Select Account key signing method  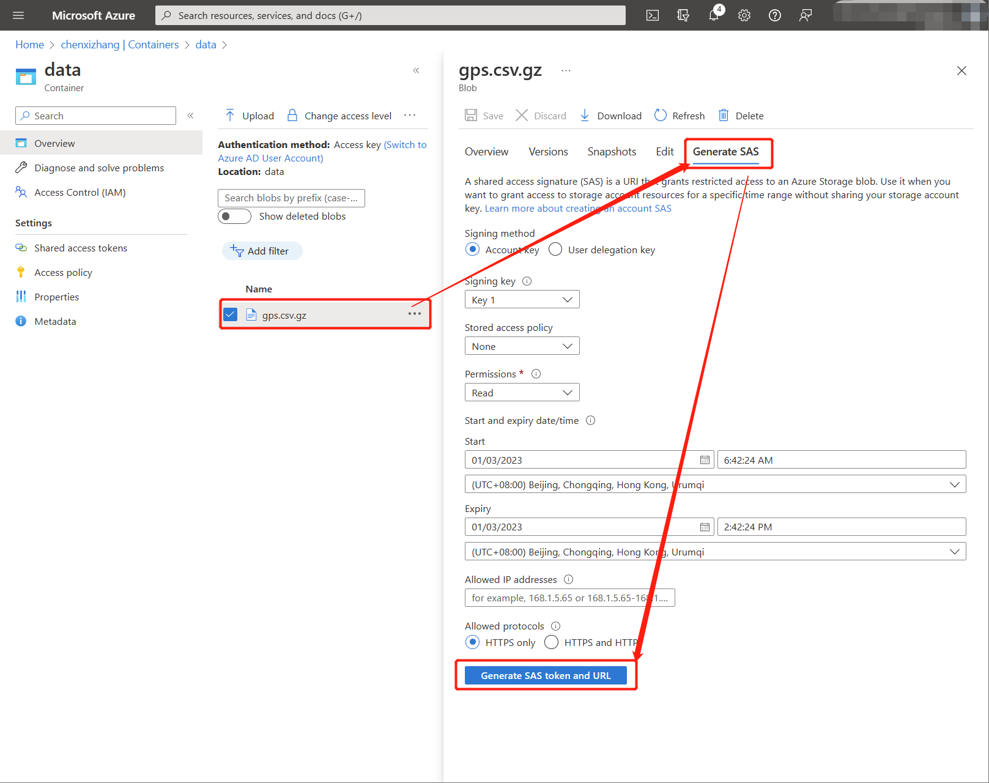[472, 250]
